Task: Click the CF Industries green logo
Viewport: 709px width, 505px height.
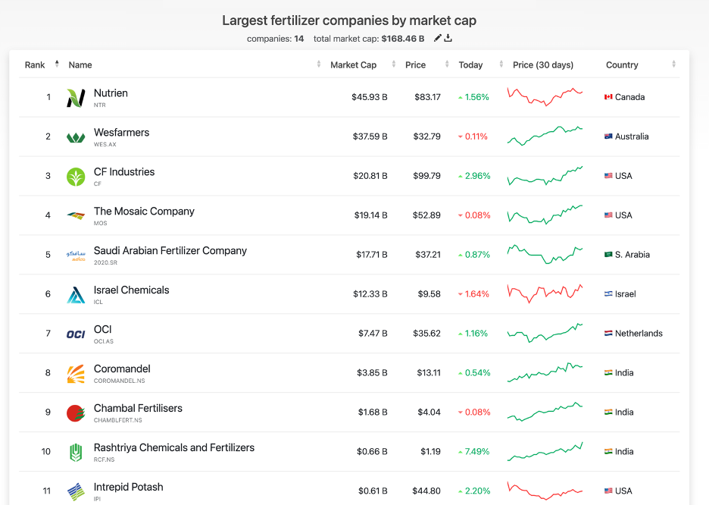Action: pyautogui.click(x=76, y=177)
